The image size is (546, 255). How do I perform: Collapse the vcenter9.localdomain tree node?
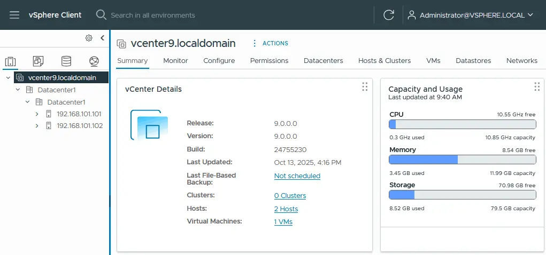(x=9, y=78)
